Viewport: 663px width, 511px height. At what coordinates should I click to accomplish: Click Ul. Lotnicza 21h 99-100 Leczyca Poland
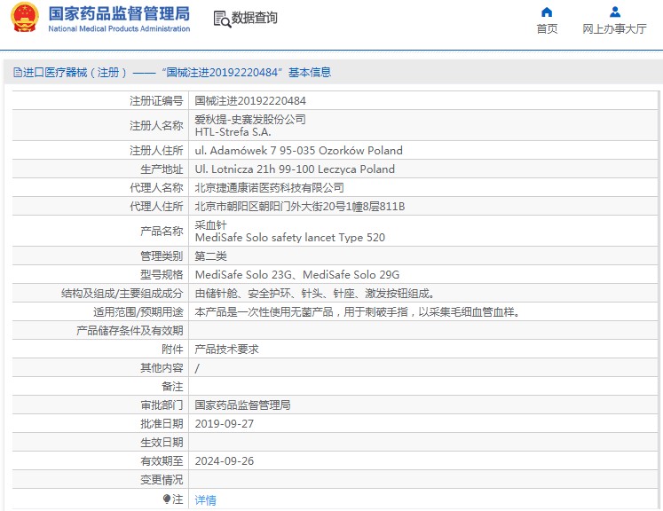295,169
